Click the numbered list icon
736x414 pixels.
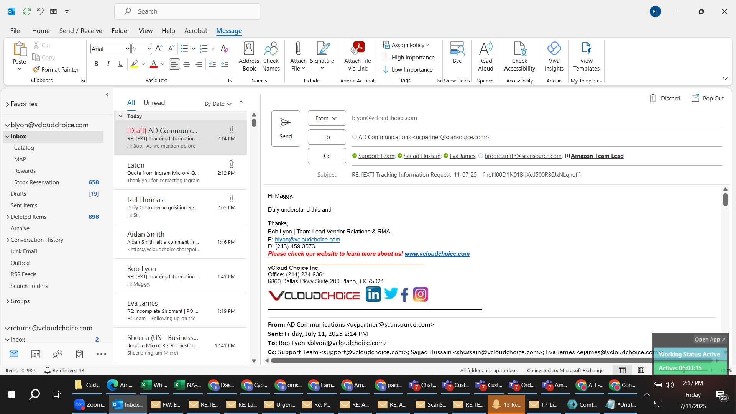point(204,49)
